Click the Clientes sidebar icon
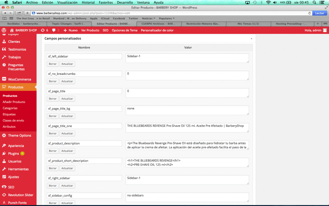Screen dimensions: 329x206 (4, 42)
